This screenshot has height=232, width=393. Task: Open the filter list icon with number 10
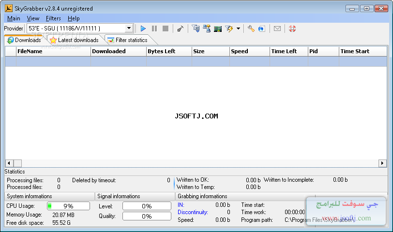tap(196, 29)
